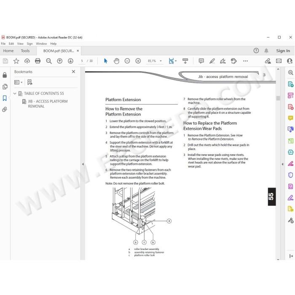Switch to the Tools tab

[x=25, y=51]
